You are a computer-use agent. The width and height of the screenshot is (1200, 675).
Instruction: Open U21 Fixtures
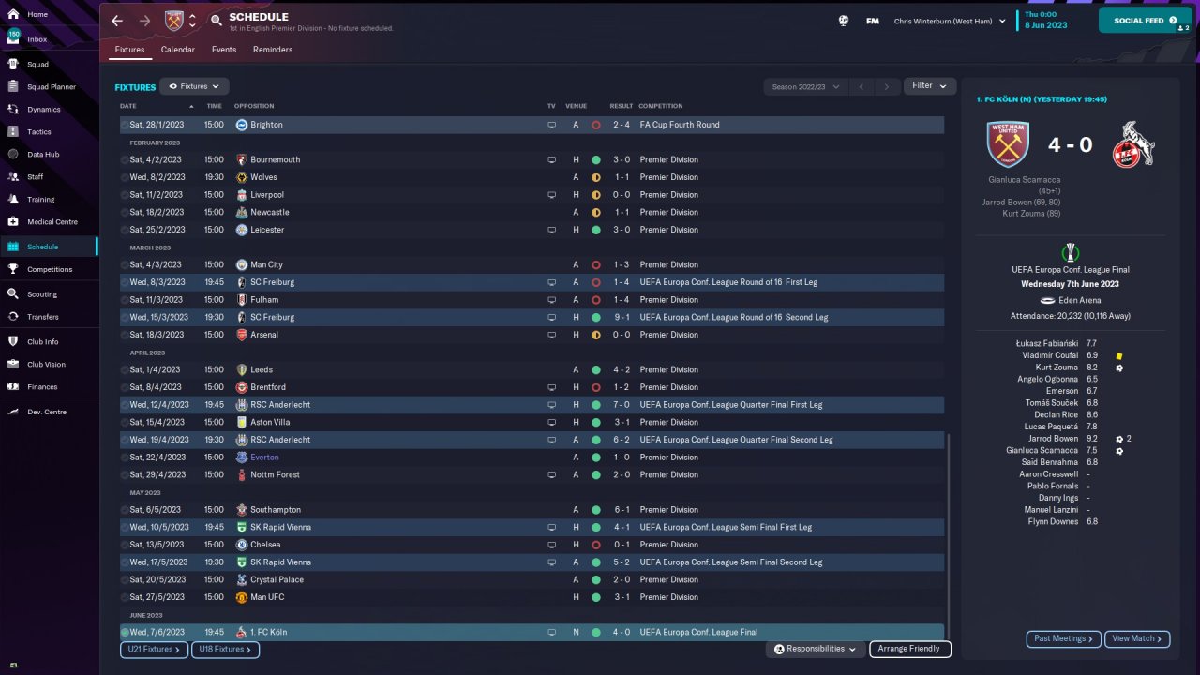click(x=154, y=649)
